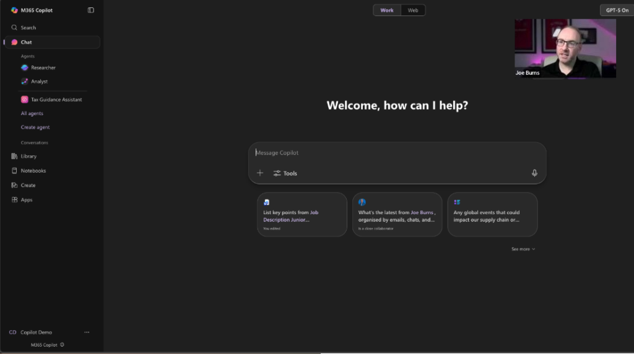Open All agents link
This screenshot has height=354, width=634.
click(32, 113)
